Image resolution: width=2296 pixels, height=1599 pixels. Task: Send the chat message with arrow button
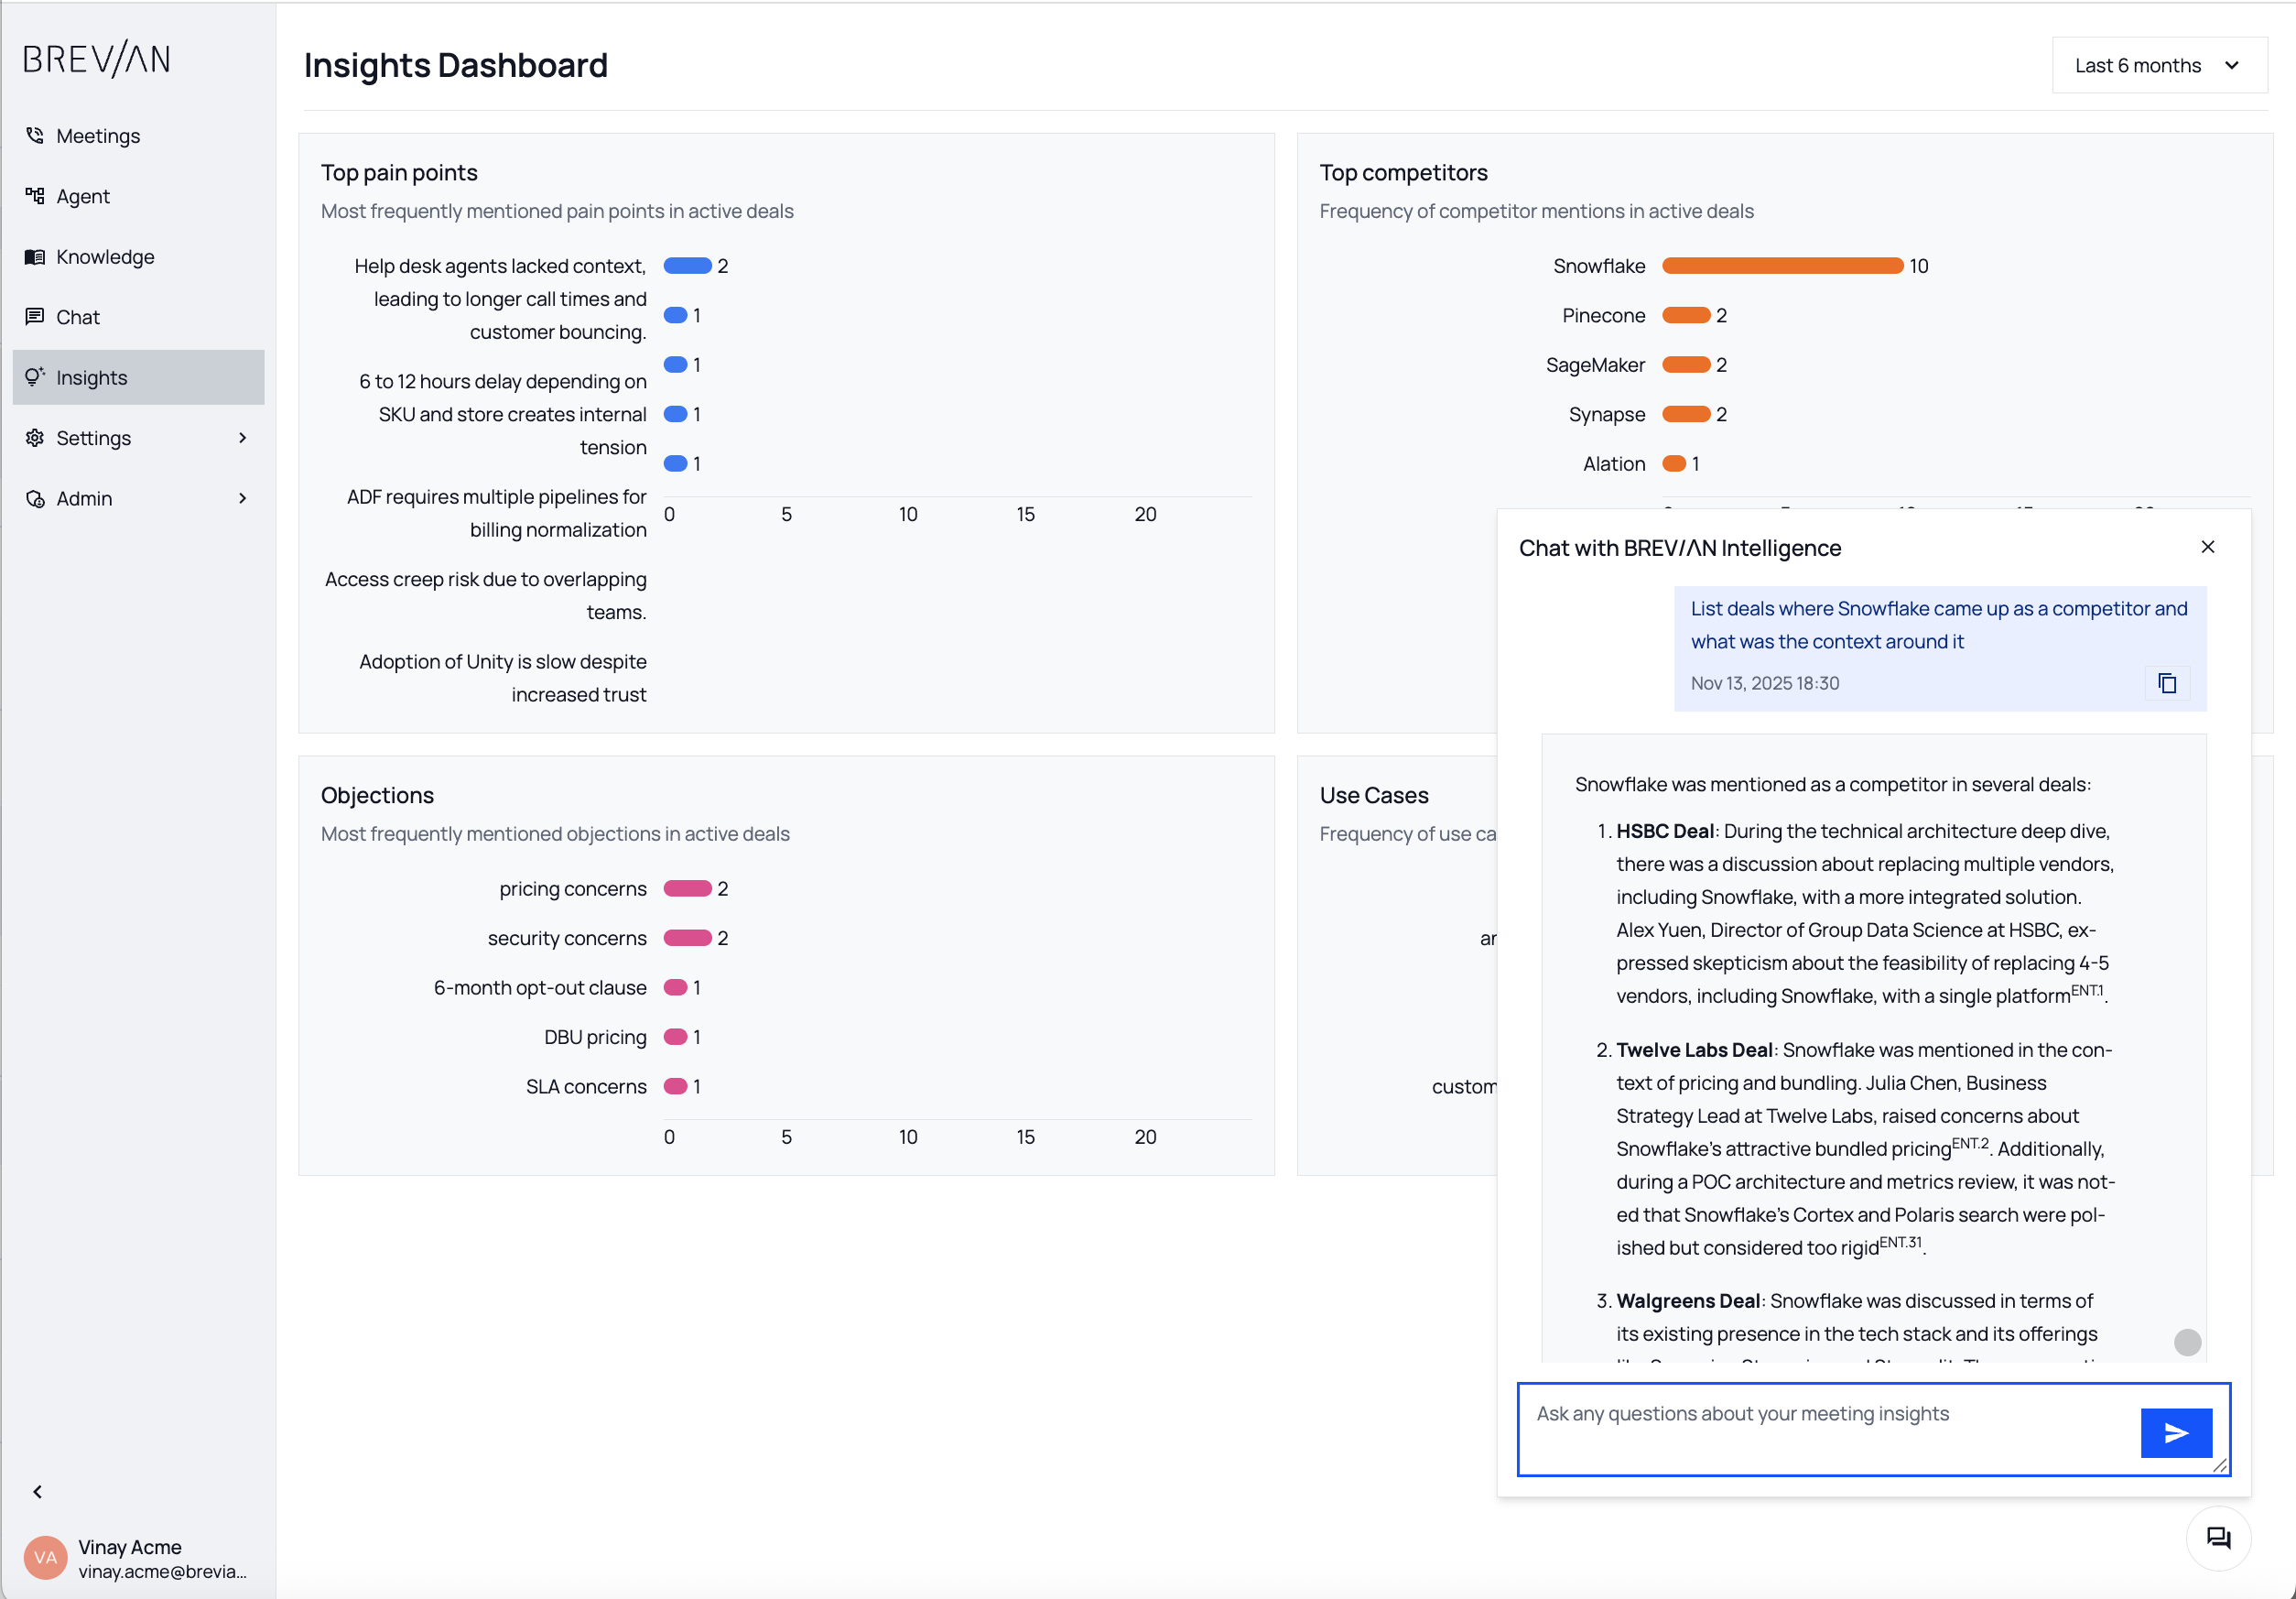pos(2175,1433)
